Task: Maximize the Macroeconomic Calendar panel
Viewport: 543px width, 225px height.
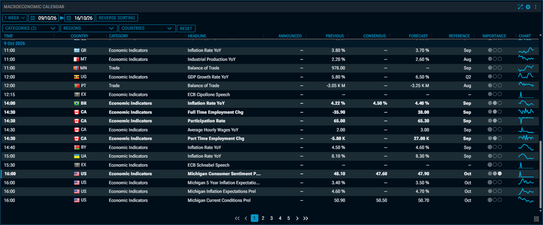Action: click(x=520, y=7)
